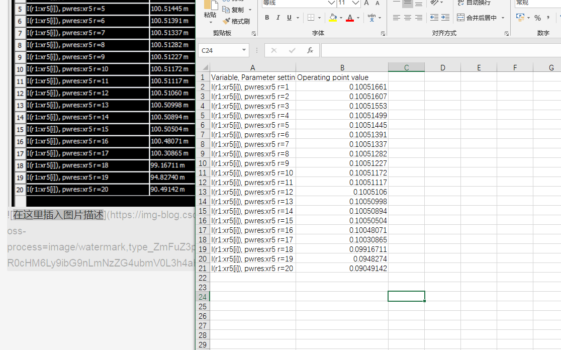The width and height of the screenshot is (561, 350).
Task: Select column C header
Action: pyautogui.click(x=406, y=67)
